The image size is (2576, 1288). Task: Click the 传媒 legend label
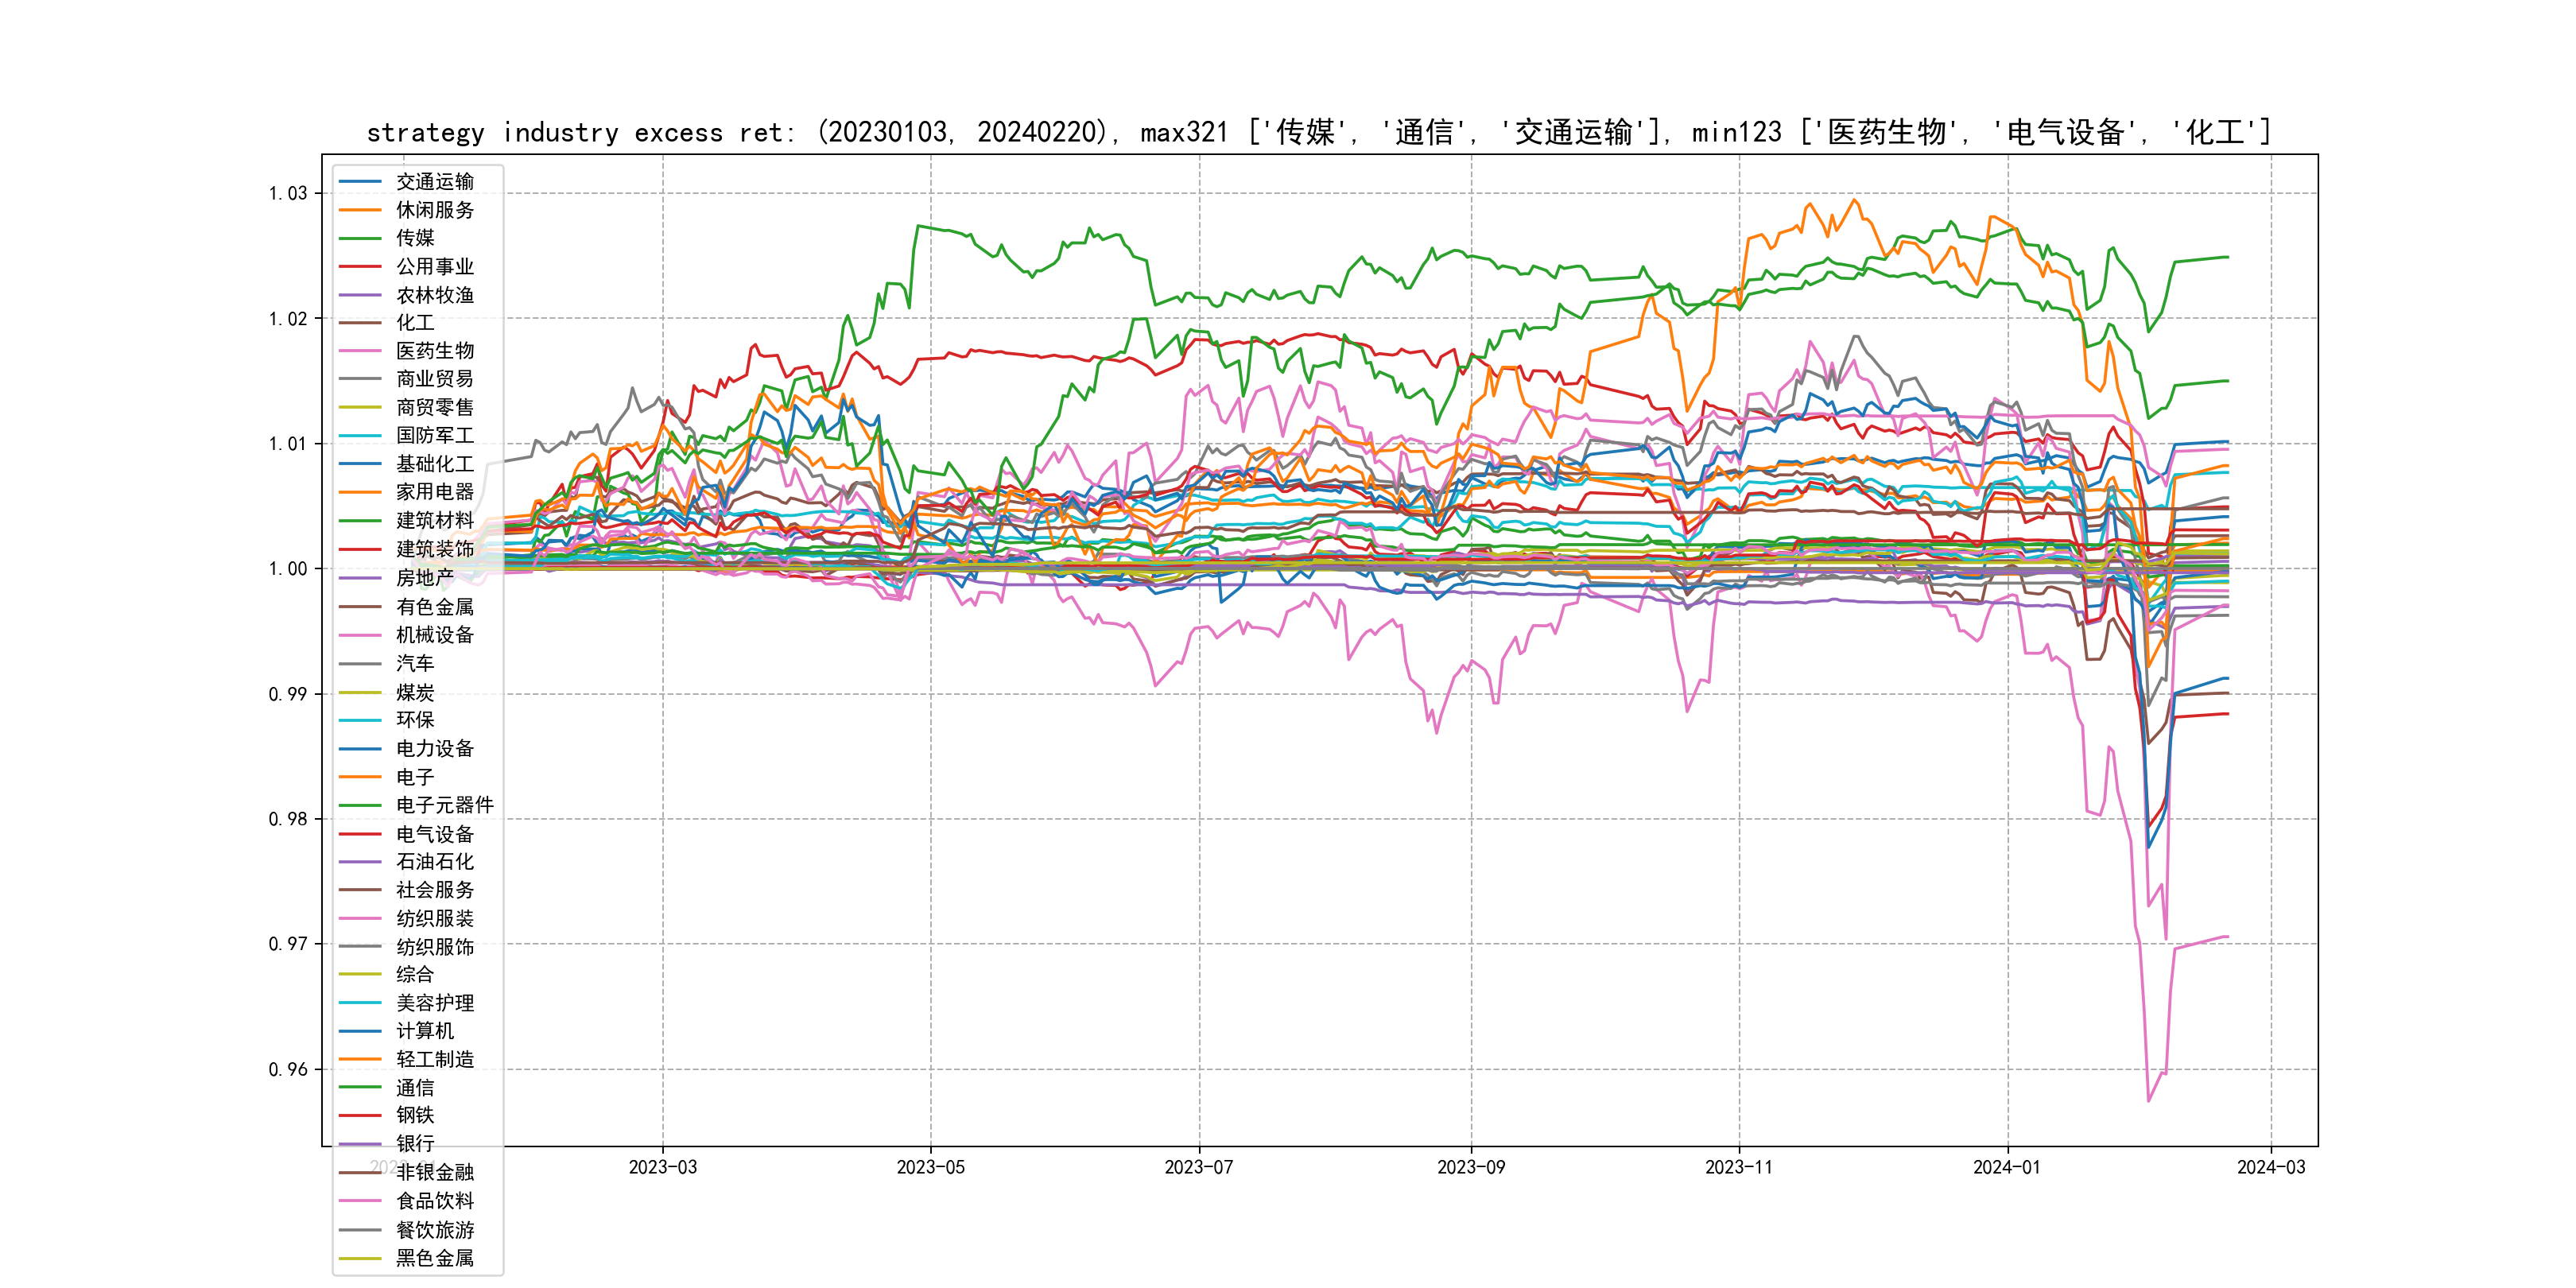point(415,238)
